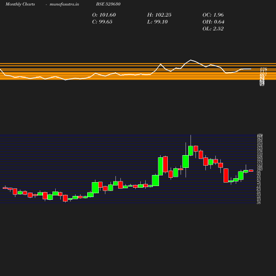
Task: Click the last small red candle at the right end
Action: 251,171
